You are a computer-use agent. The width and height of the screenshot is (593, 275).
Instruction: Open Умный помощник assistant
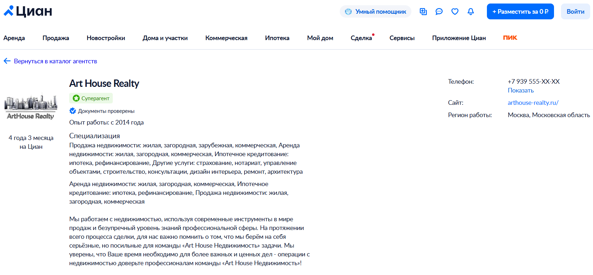pos(376,12)
